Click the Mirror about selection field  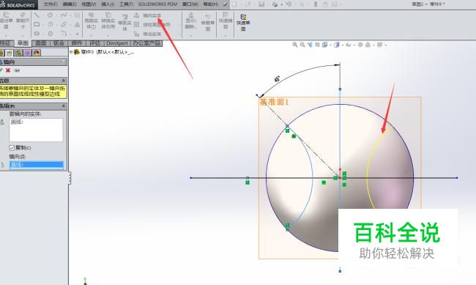pyautogui.click(x=36, y=165)
